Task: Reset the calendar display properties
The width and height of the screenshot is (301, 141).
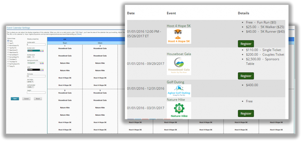Action: [38, 99]
